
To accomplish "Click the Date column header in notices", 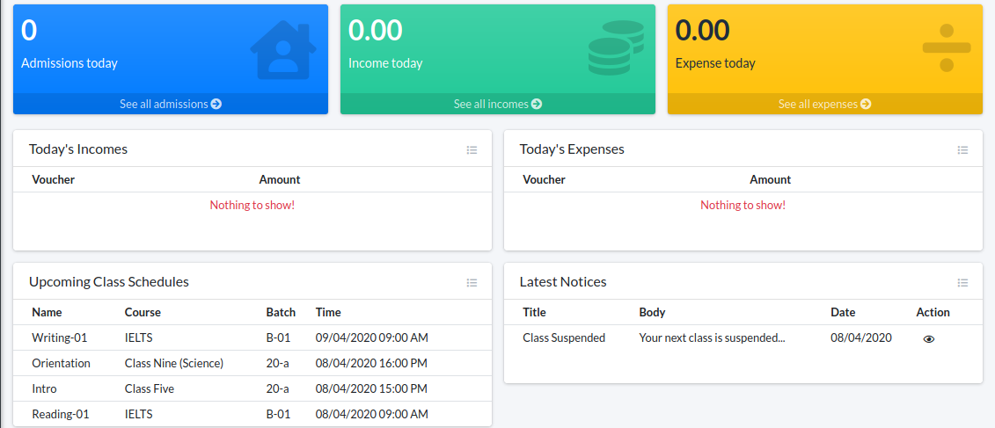I will 843,312.
